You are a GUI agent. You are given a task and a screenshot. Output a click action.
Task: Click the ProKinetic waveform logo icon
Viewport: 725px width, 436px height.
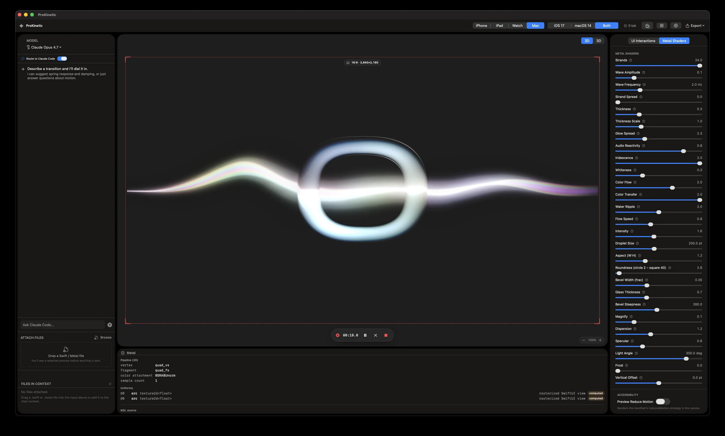[21, 26]
